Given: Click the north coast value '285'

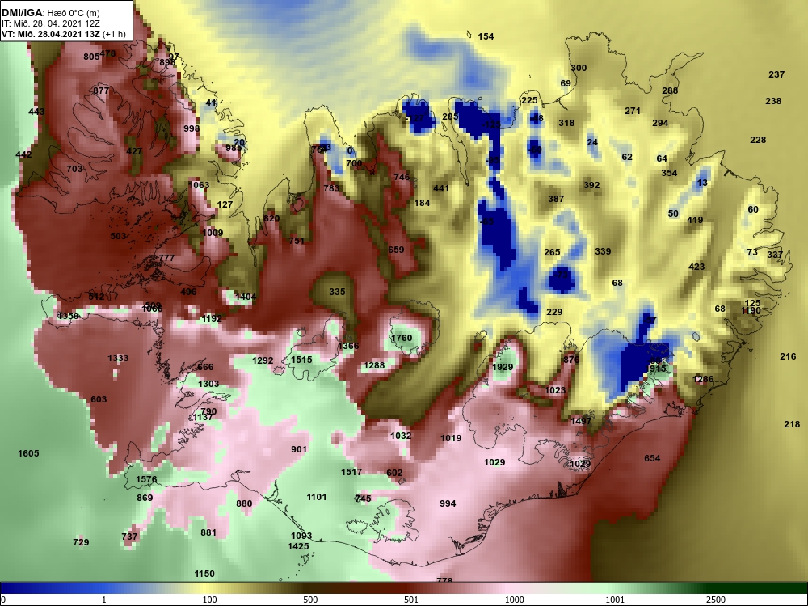Looking at the screenshot, I should [x=450, y=116].
